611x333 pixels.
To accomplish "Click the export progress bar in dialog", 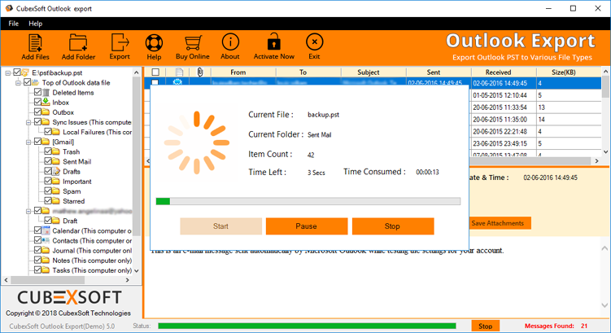I will 308,201.
